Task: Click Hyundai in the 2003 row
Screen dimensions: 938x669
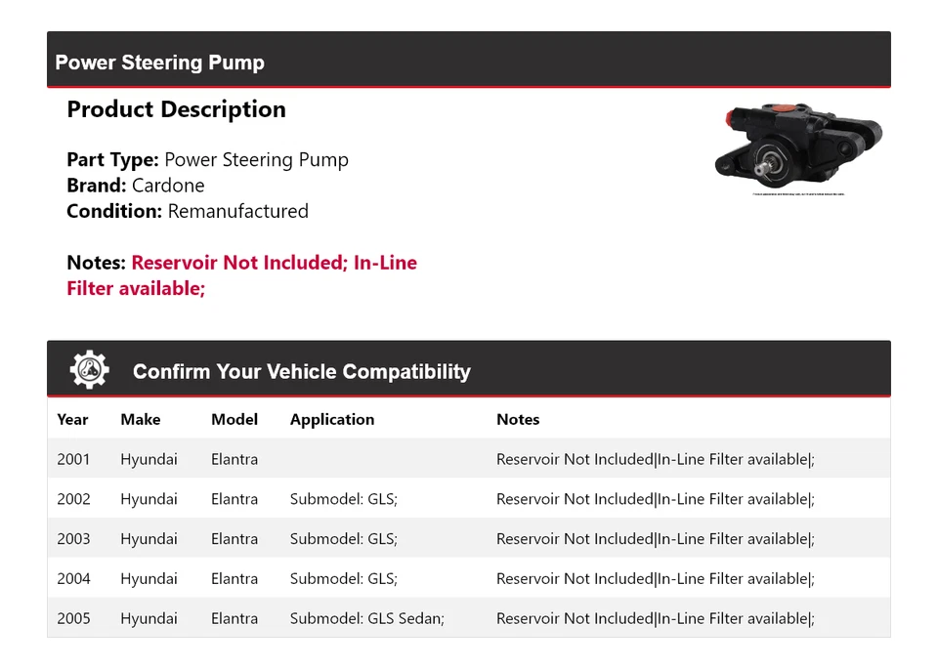Action: tap(149, 539)
